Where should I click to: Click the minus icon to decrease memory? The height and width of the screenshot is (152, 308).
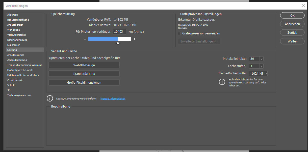(85, 39)
